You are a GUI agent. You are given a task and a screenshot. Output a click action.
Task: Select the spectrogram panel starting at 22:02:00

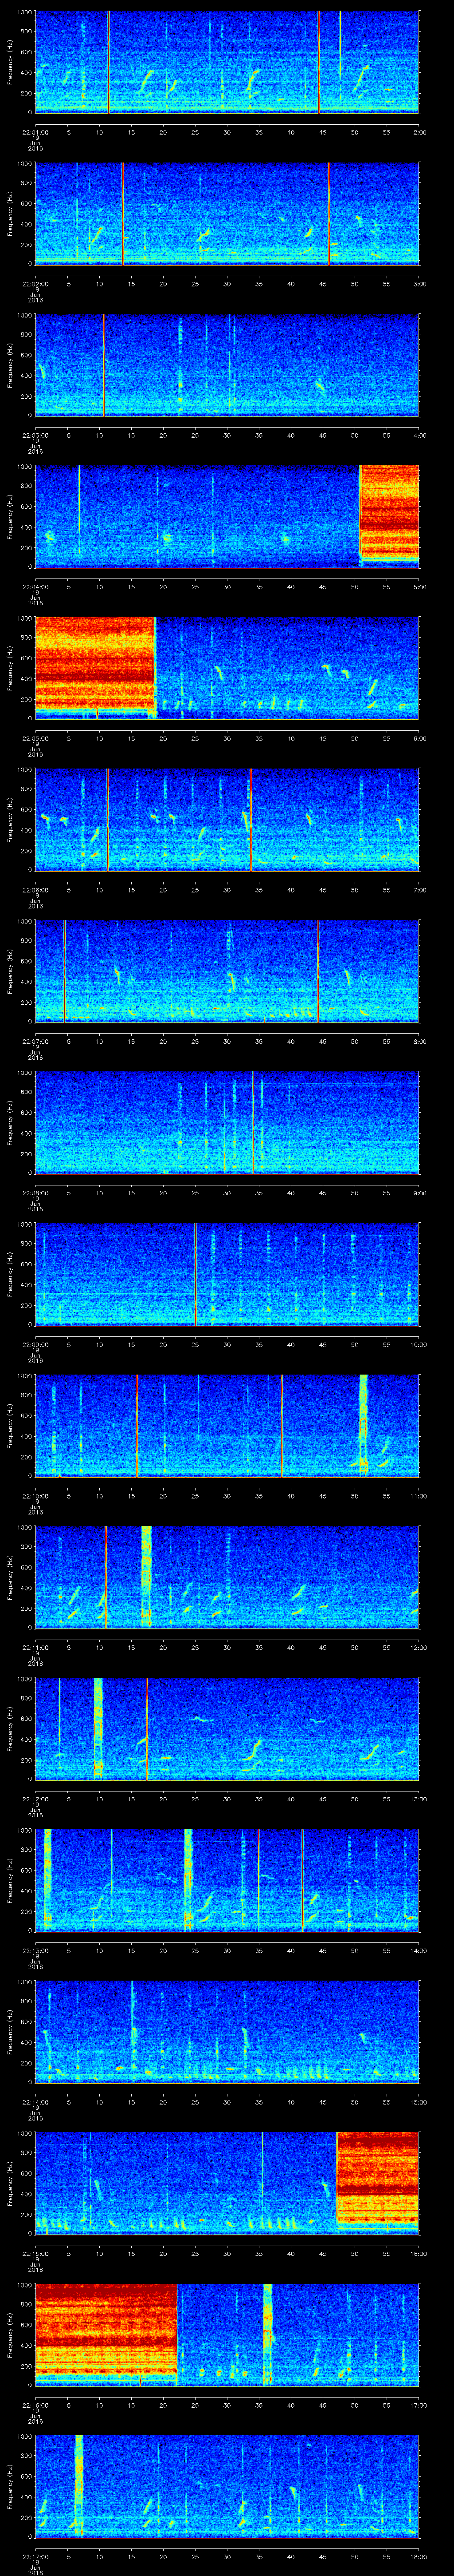(x=227, y=213)
